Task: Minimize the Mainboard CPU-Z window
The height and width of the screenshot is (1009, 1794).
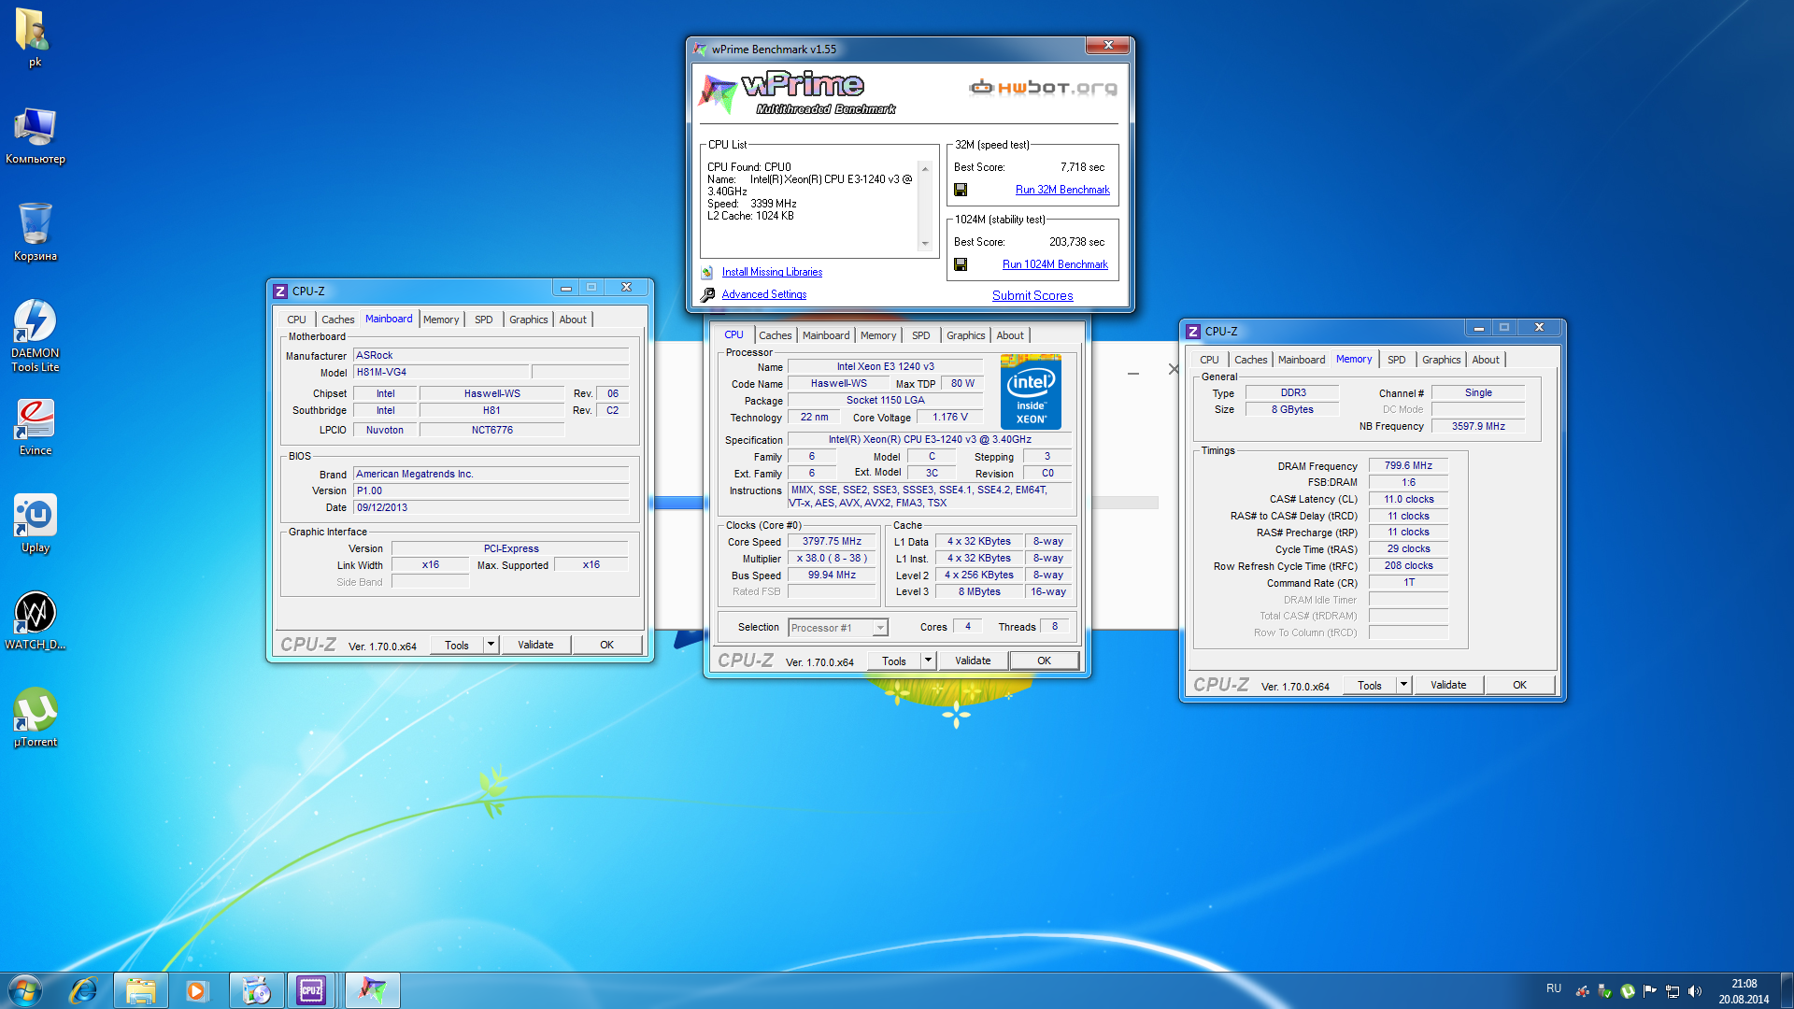Action: pos(565,288)
